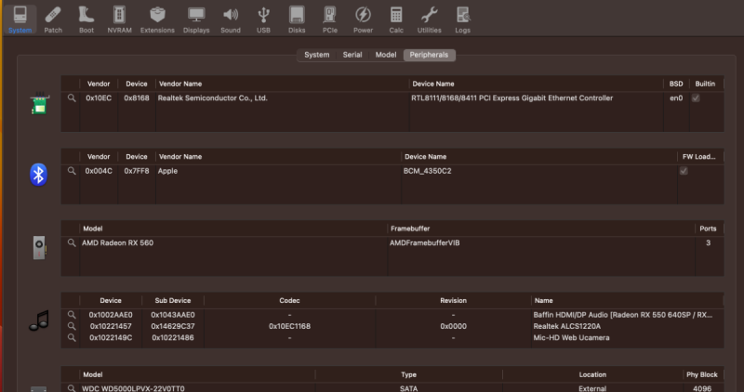Click the Sub Device column header

coord(173,301)
